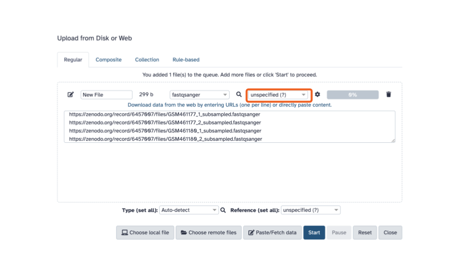Click the Reset button
The image size is (473, 266).
pyautogui.click(x=365, y=233)
